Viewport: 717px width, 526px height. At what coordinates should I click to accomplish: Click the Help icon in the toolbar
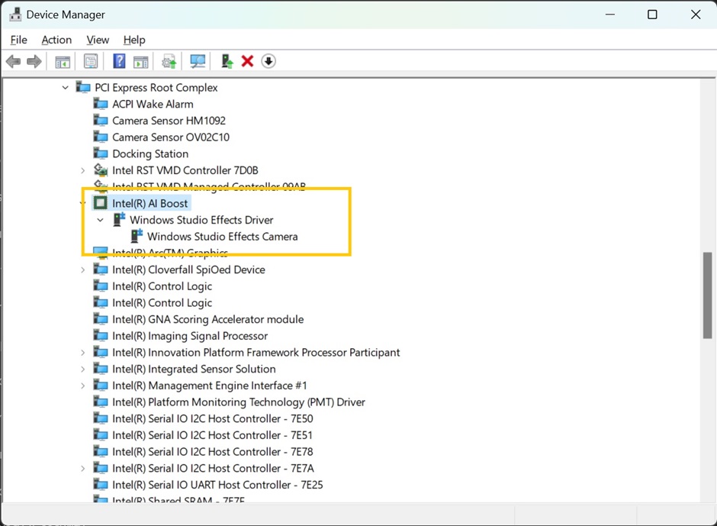tap(119, 61)
